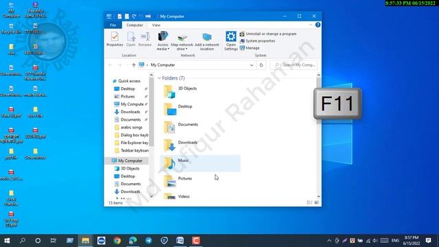
Task: Click the Properties ribbon icon
Action: [x=115, y=39]
